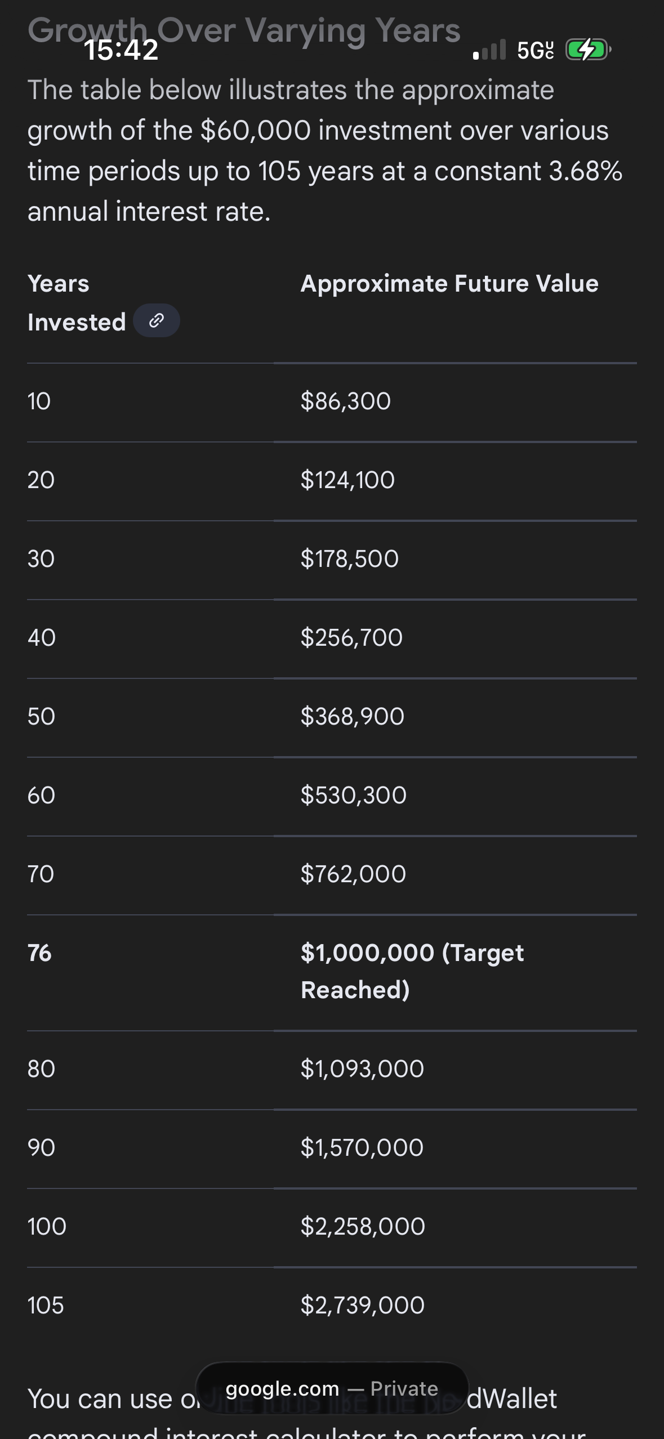This screenshot has width=664, height=1439.
Task: Tap the Years Invested column header
Action: (x=76, y=303)
